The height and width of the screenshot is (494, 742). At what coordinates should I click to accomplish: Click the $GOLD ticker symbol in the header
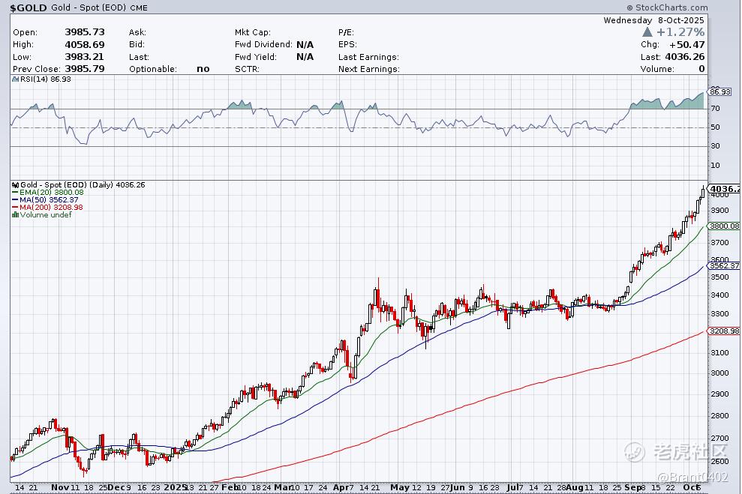(29, 7)
